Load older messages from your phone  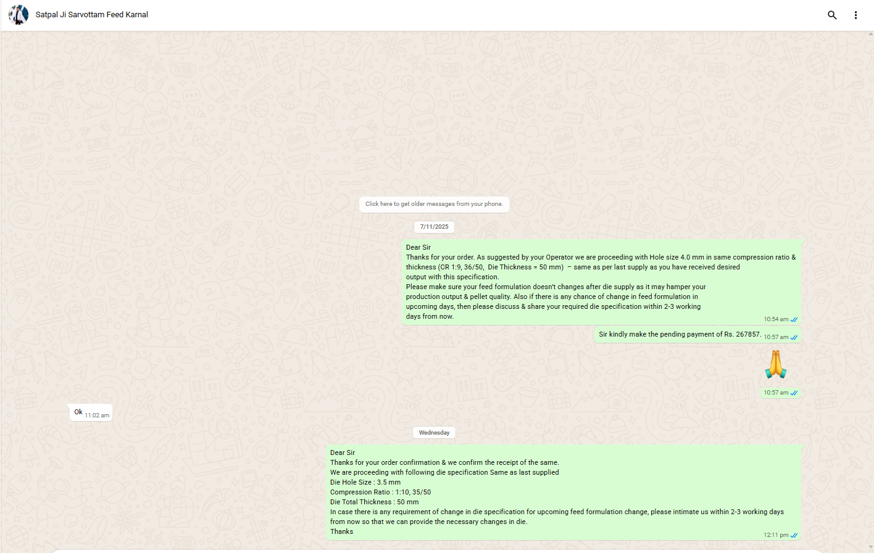pos(434,204)
